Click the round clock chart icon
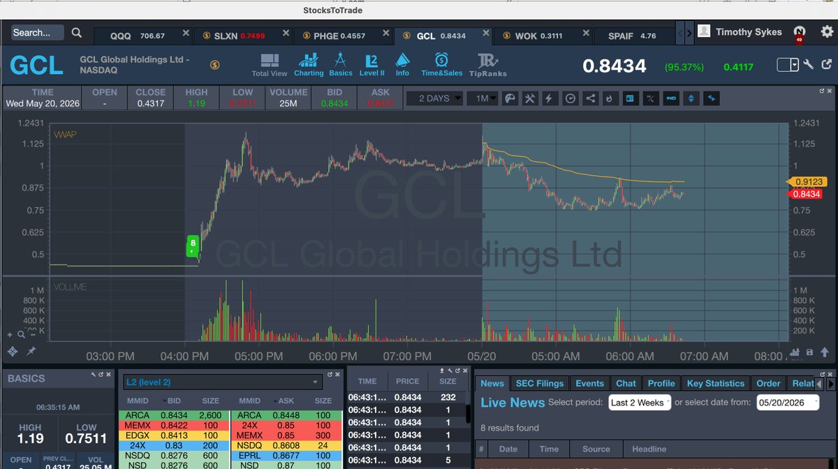Image resolution: width=838 pixels, height=469 pixels. pos(571,98)
